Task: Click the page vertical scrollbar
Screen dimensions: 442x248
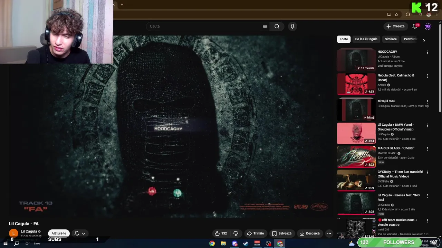Action: 440,69
